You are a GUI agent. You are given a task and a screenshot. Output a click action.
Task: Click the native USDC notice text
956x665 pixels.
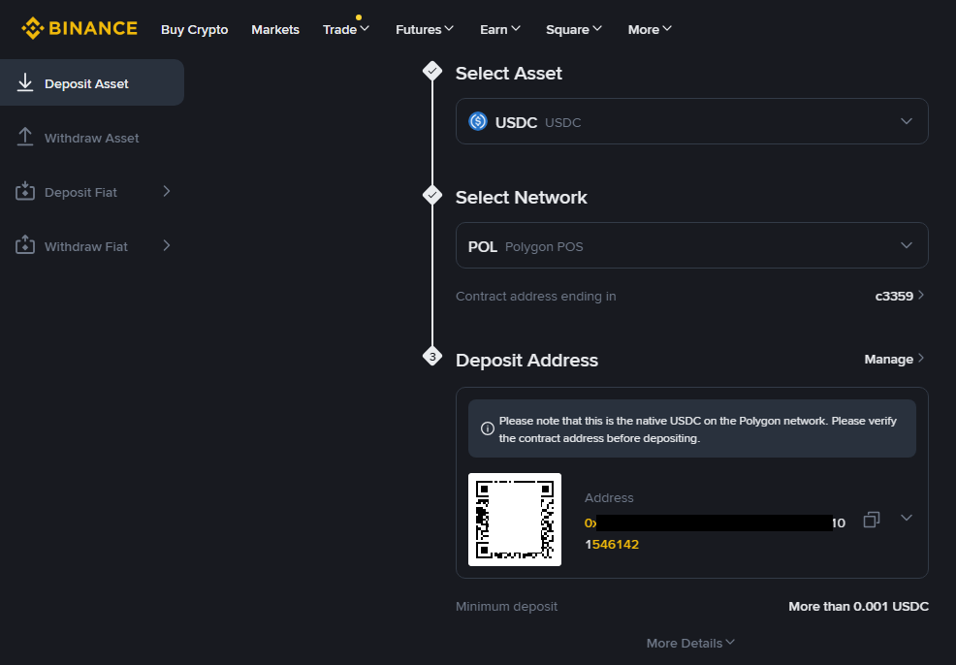698,429
